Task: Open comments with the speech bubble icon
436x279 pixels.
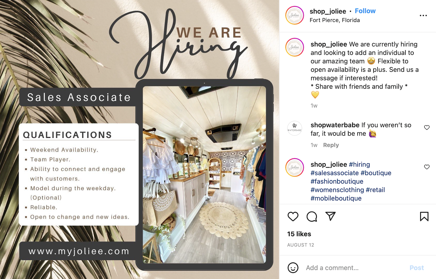Action: pos(312,216)
